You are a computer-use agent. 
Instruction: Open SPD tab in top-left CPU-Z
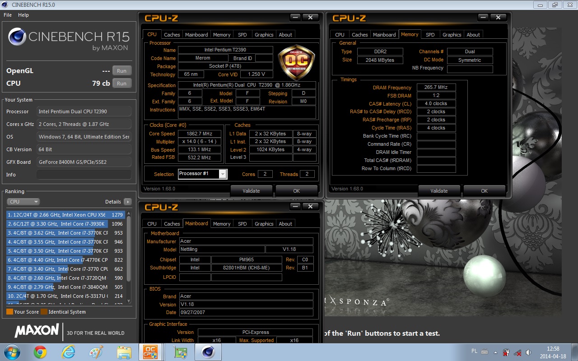(242, 35)
